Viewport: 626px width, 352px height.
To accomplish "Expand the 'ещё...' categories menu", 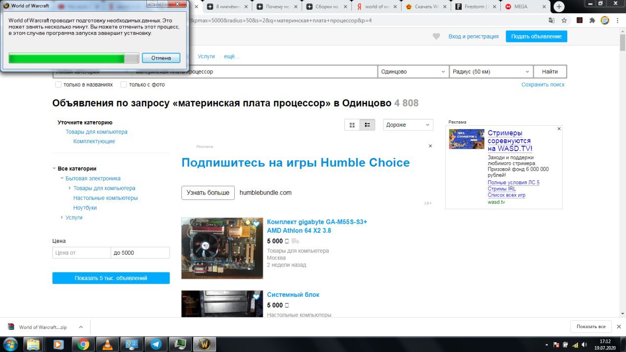I will click(x=232, y=56).
